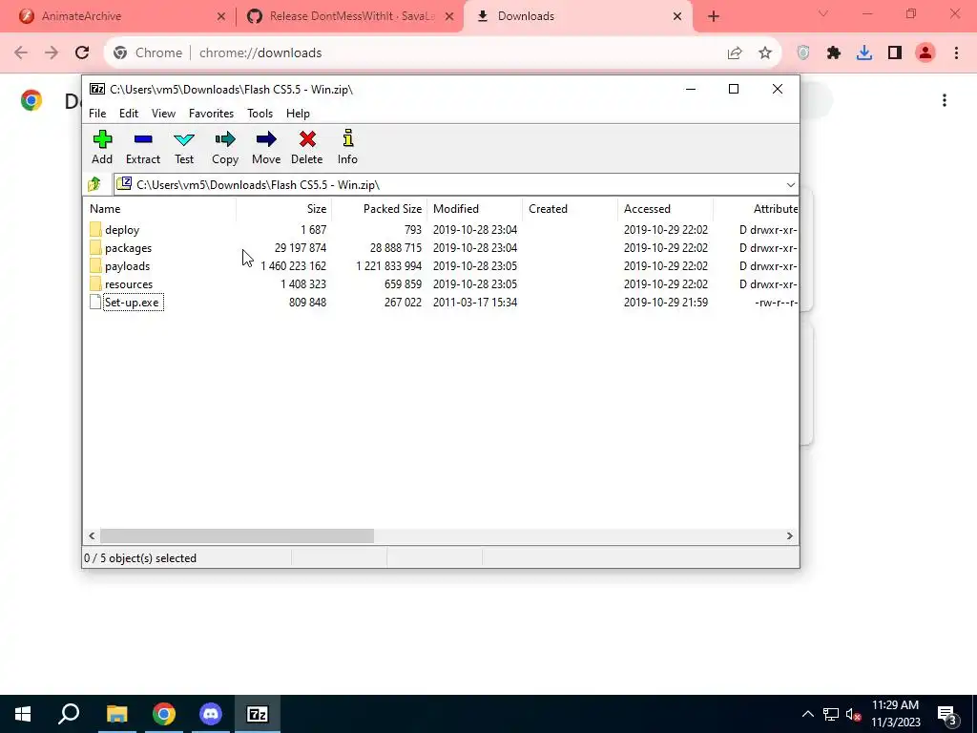Viewport: 977px width, 733px height.
Task: Open the Help menu
Action: [298, 114]
